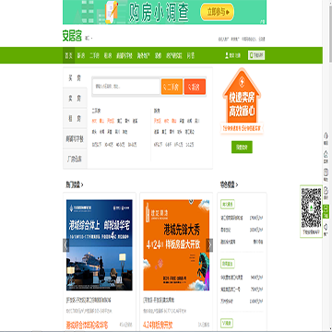Show previous featured listing with left arrow
Screen dimensions: 332x332
coord(66,245)
